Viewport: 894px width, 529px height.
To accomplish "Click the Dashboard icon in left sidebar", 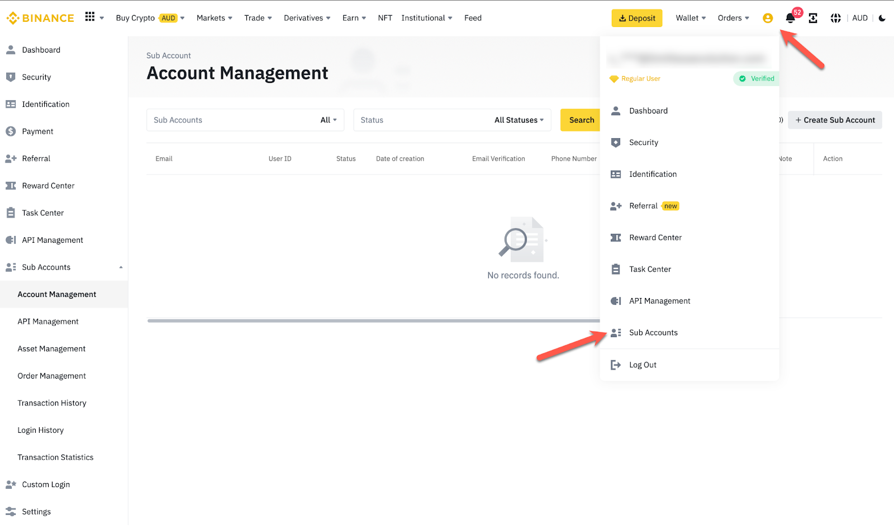I will (11, 50).
